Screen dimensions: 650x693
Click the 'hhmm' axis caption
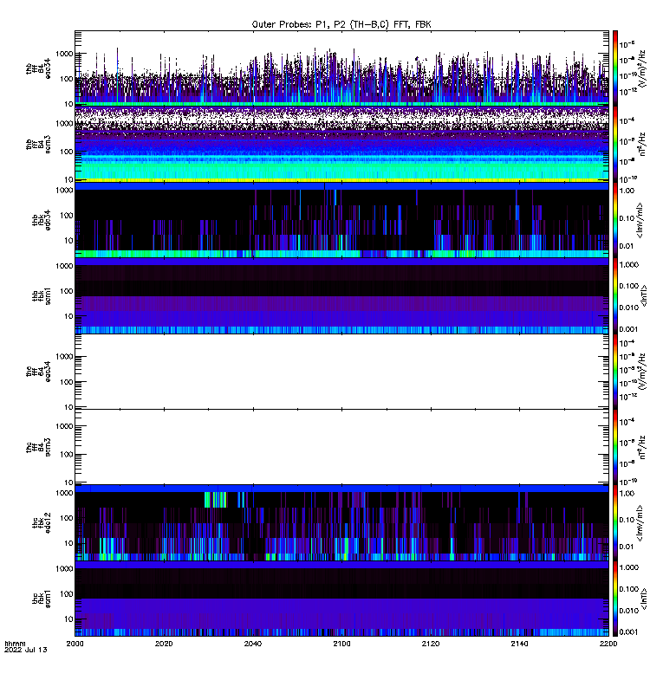[15, 644]
